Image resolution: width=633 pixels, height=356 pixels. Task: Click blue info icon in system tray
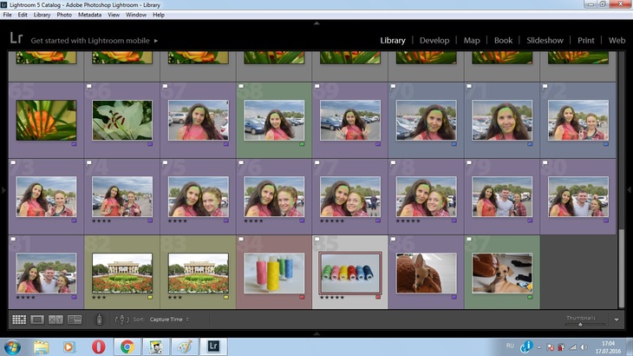pos(527,346)
